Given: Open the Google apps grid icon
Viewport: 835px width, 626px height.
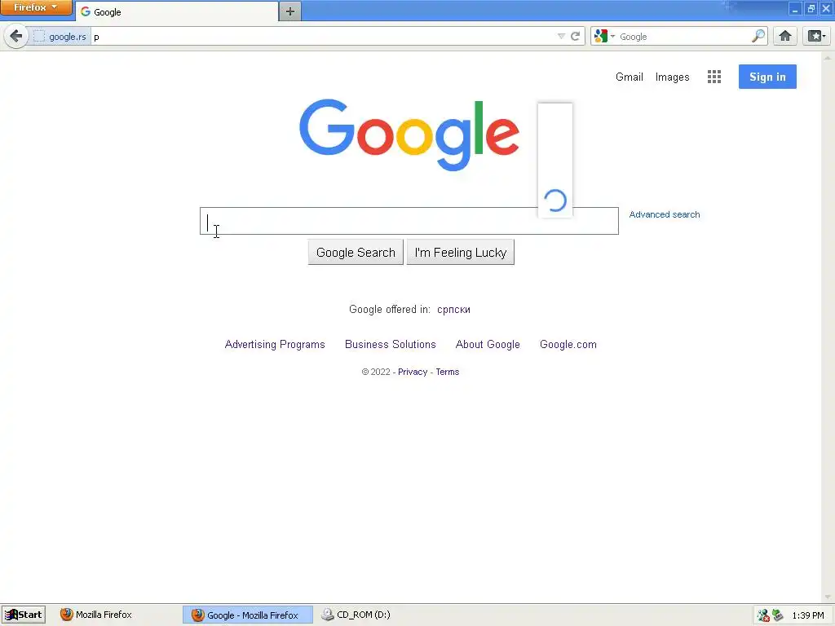Looking at the screenshot, I should pyautogui.click(x=714, y=77).
